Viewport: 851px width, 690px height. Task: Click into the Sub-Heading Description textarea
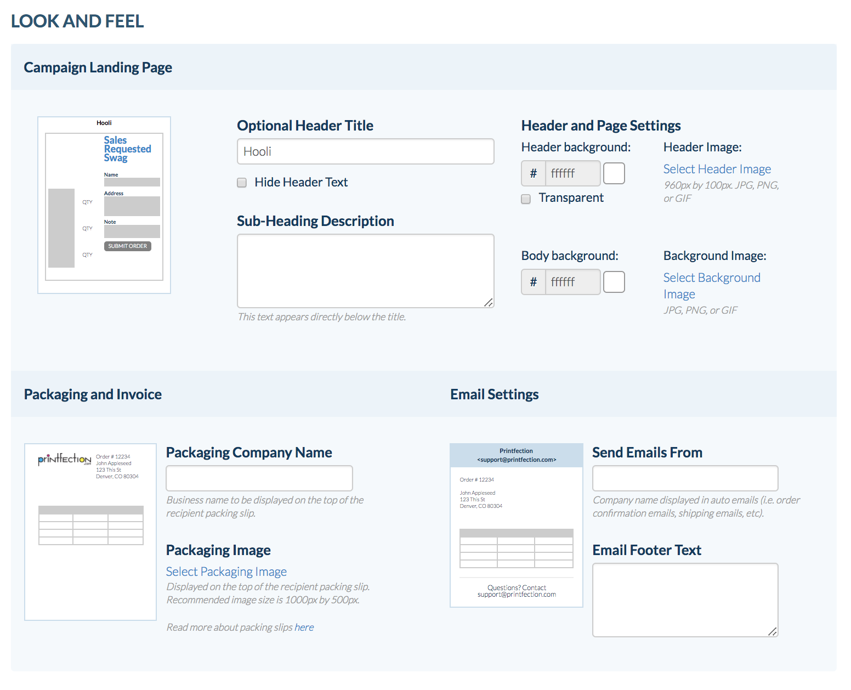pos(365,270)
